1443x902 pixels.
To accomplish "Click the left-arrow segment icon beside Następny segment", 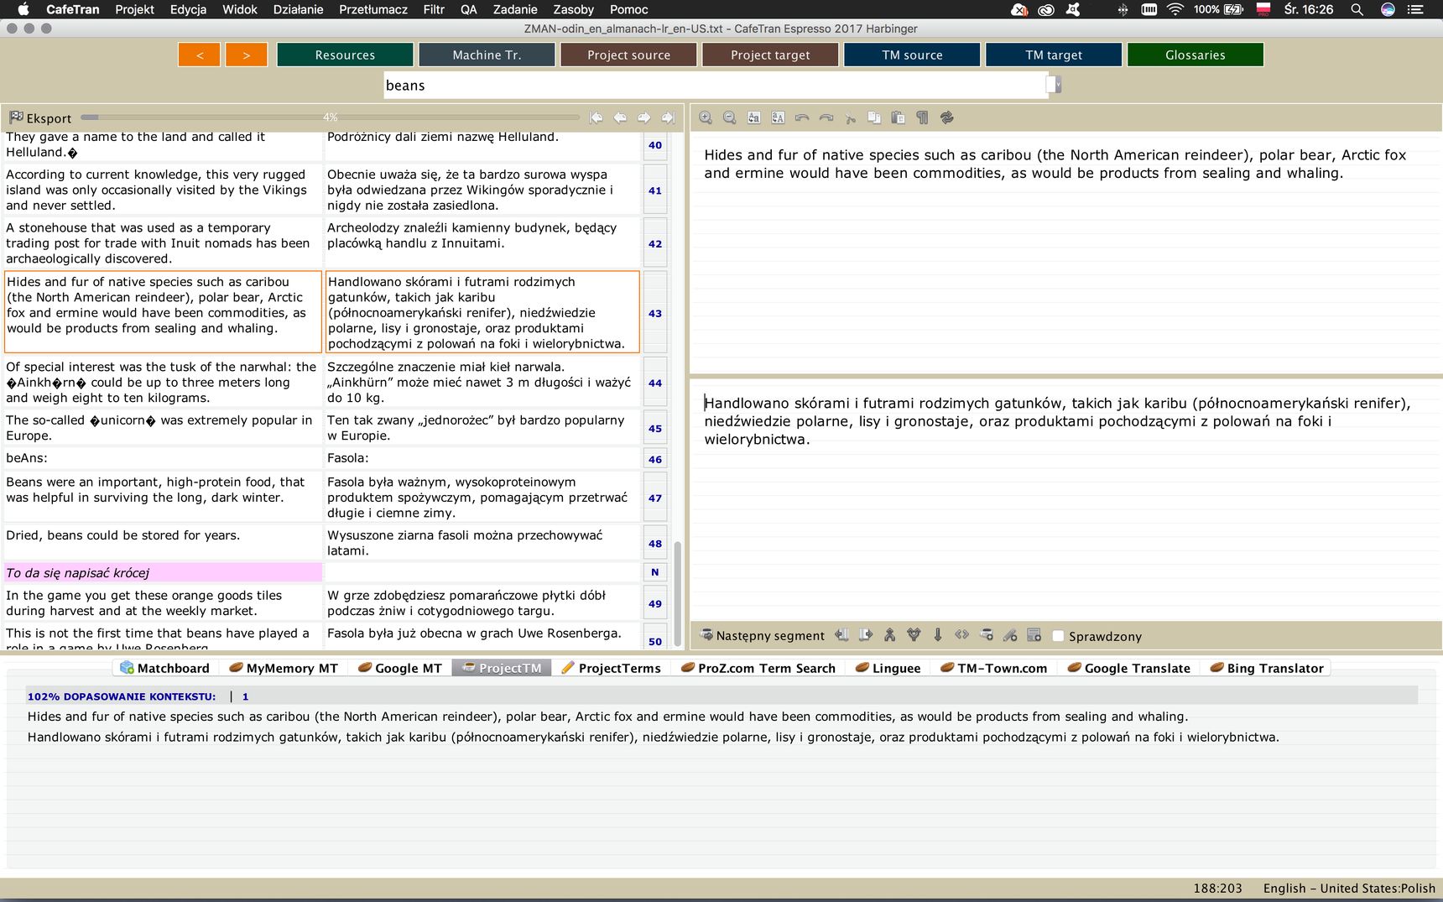I will [841, 635].
